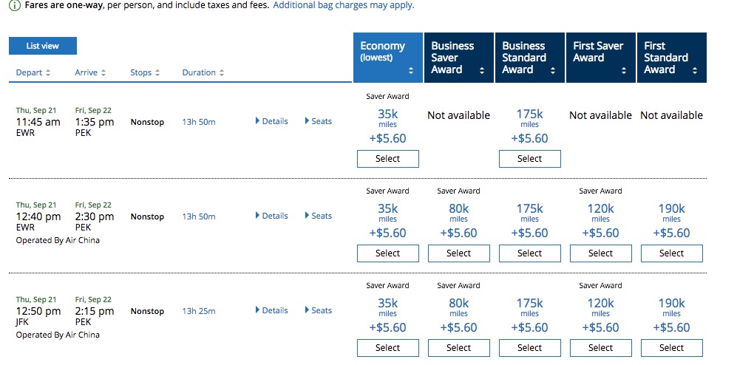Sort Economy (lowest) column arrows
This screenshot has height=365, width=737.
[x=411, y=70]
